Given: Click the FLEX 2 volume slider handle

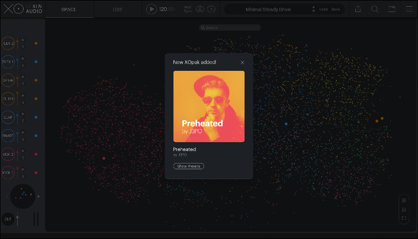Looking at the screenshot, I should (x=17, y=42).
